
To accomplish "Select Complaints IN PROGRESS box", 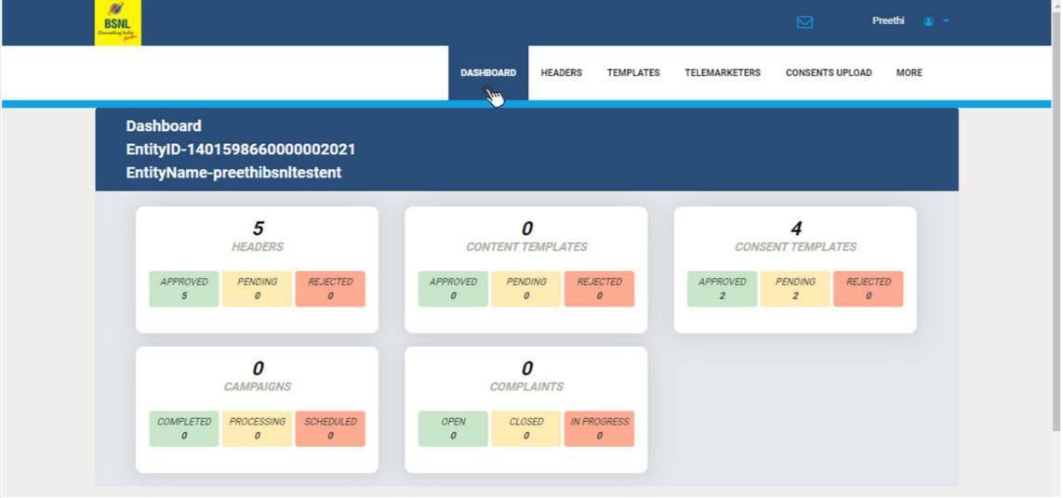I will (x=599, y=429).
